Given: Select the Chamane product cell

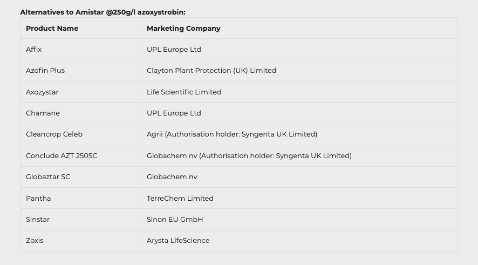Looking at the screenshot, I should click(43, 113).
